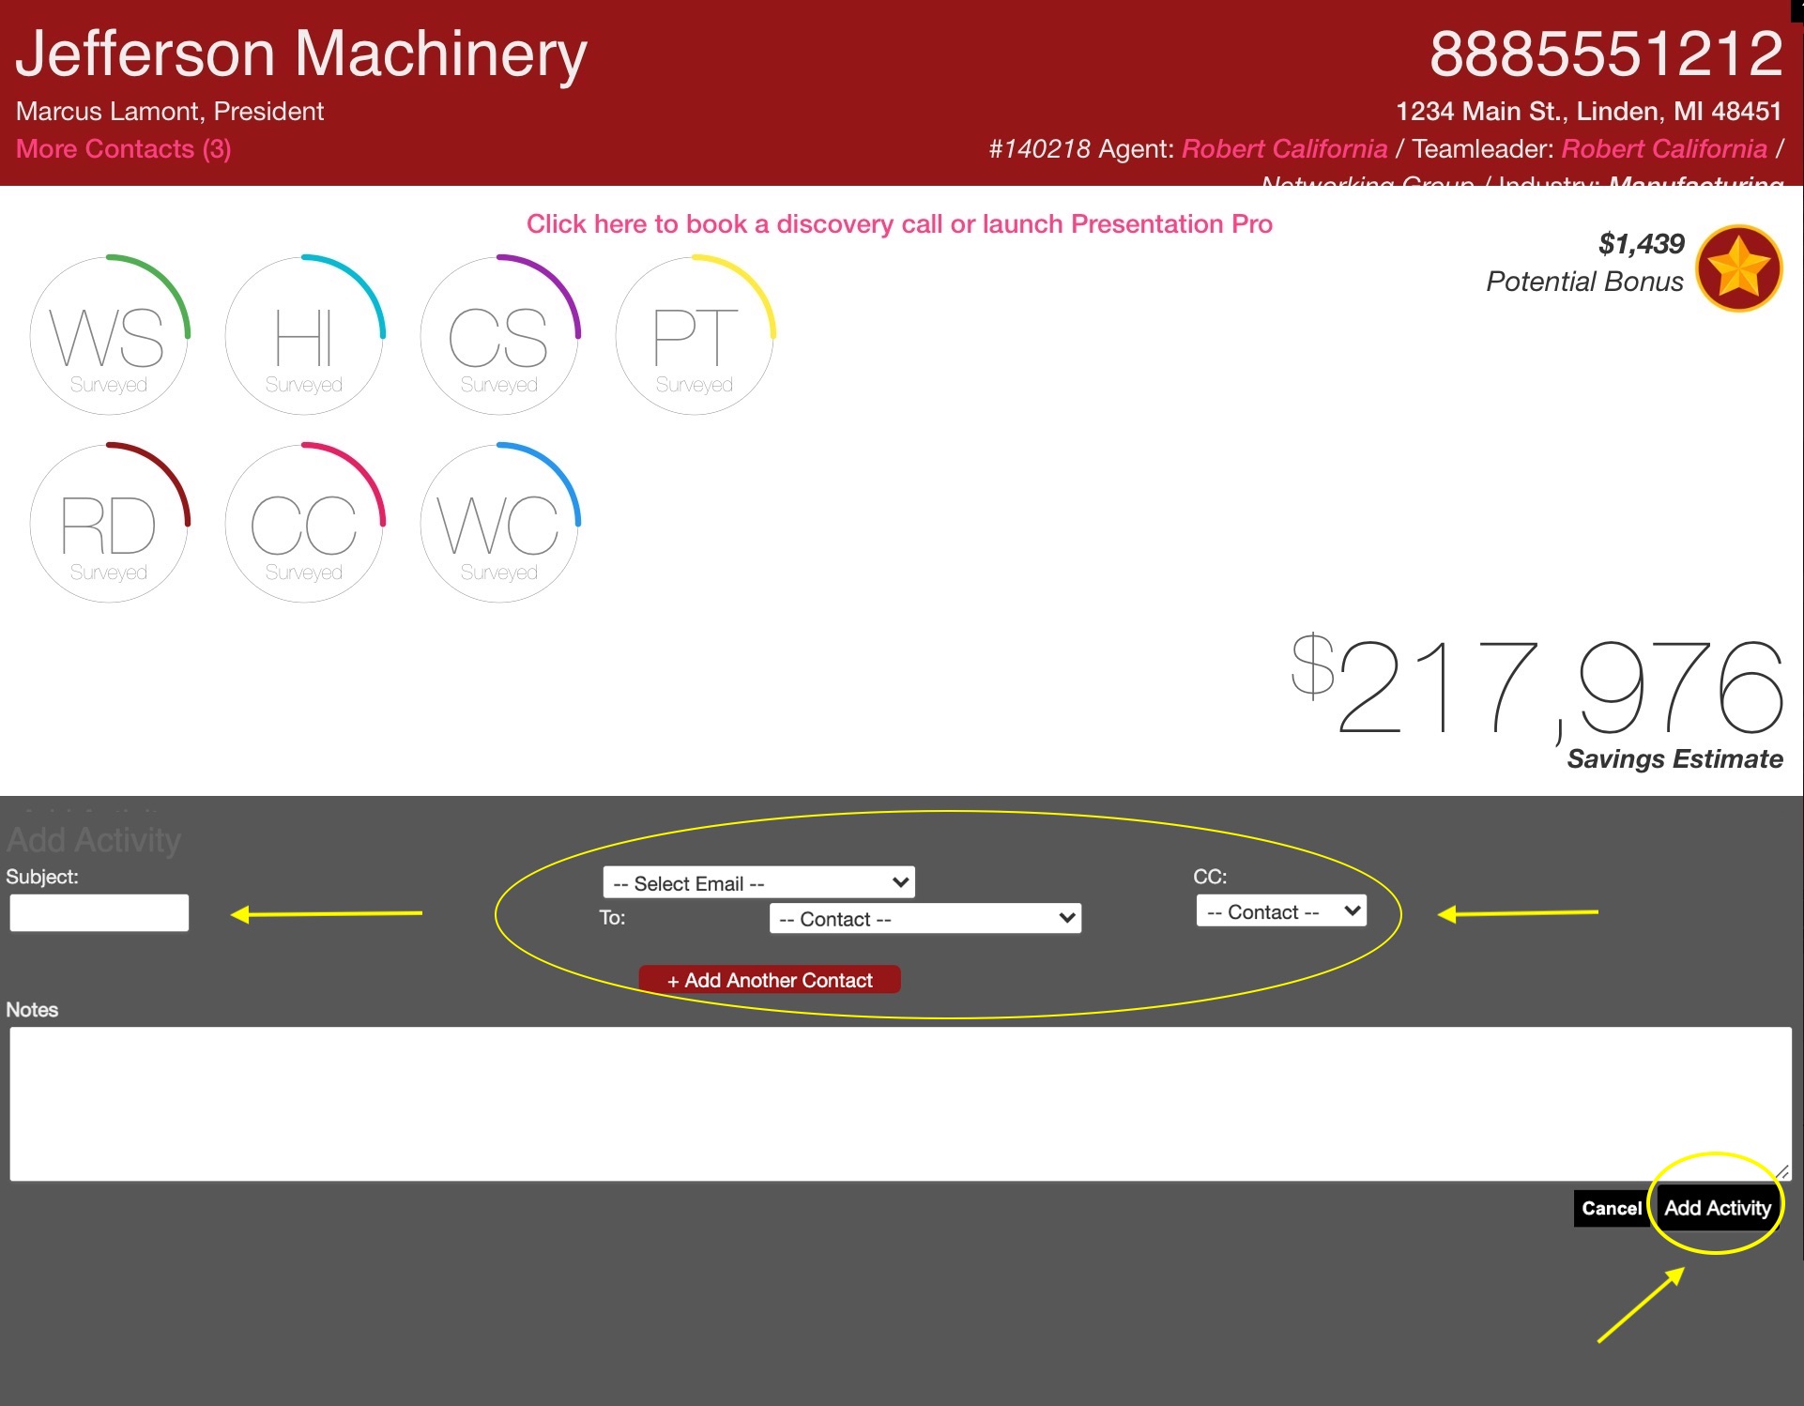The width and height of the screenshot is (1804, 1406).
Task: Click the book a discovery call link
Action: pyautogui.click(x=898, y=224)
